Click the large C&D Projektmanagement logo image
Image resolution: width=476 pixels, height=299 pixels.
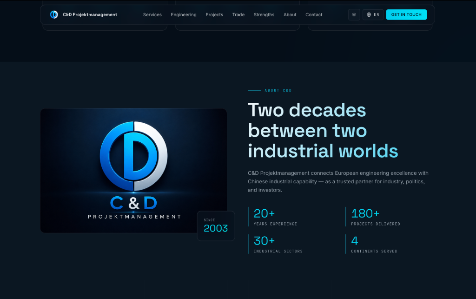click(x=133, y=171)
